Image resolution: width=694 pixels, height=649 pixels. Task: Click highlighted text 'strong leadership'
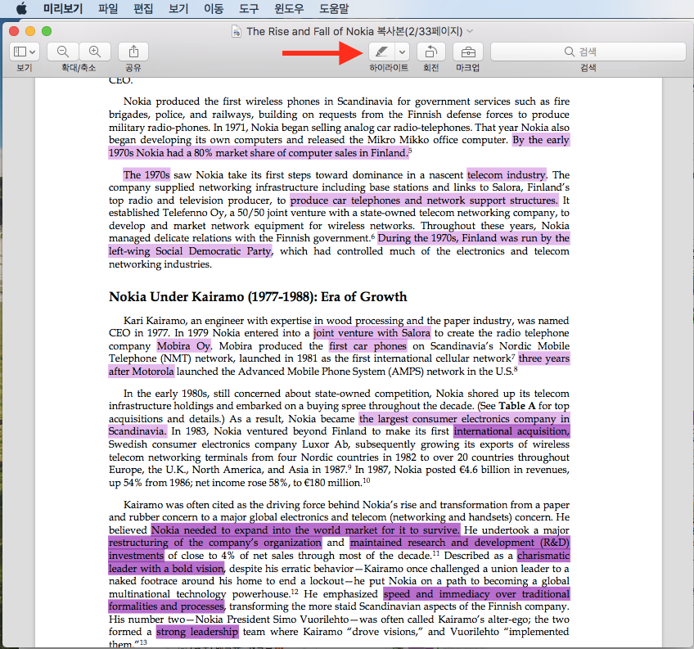tap(197, 632)
